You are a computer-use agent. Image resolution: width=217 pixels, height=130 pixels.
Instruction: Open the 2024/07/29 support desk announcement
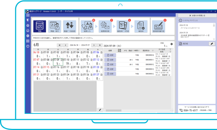pos(195,36)
